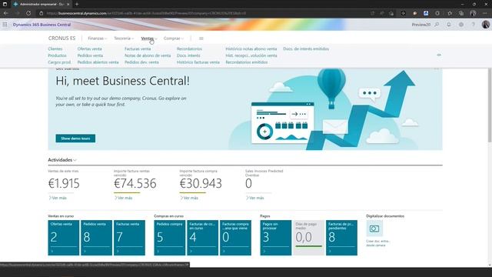The width and height of the screenshot is (492, 277).
Task: Click the pin icon at right of Ventas submenu
Action: [x=439, y=55]
